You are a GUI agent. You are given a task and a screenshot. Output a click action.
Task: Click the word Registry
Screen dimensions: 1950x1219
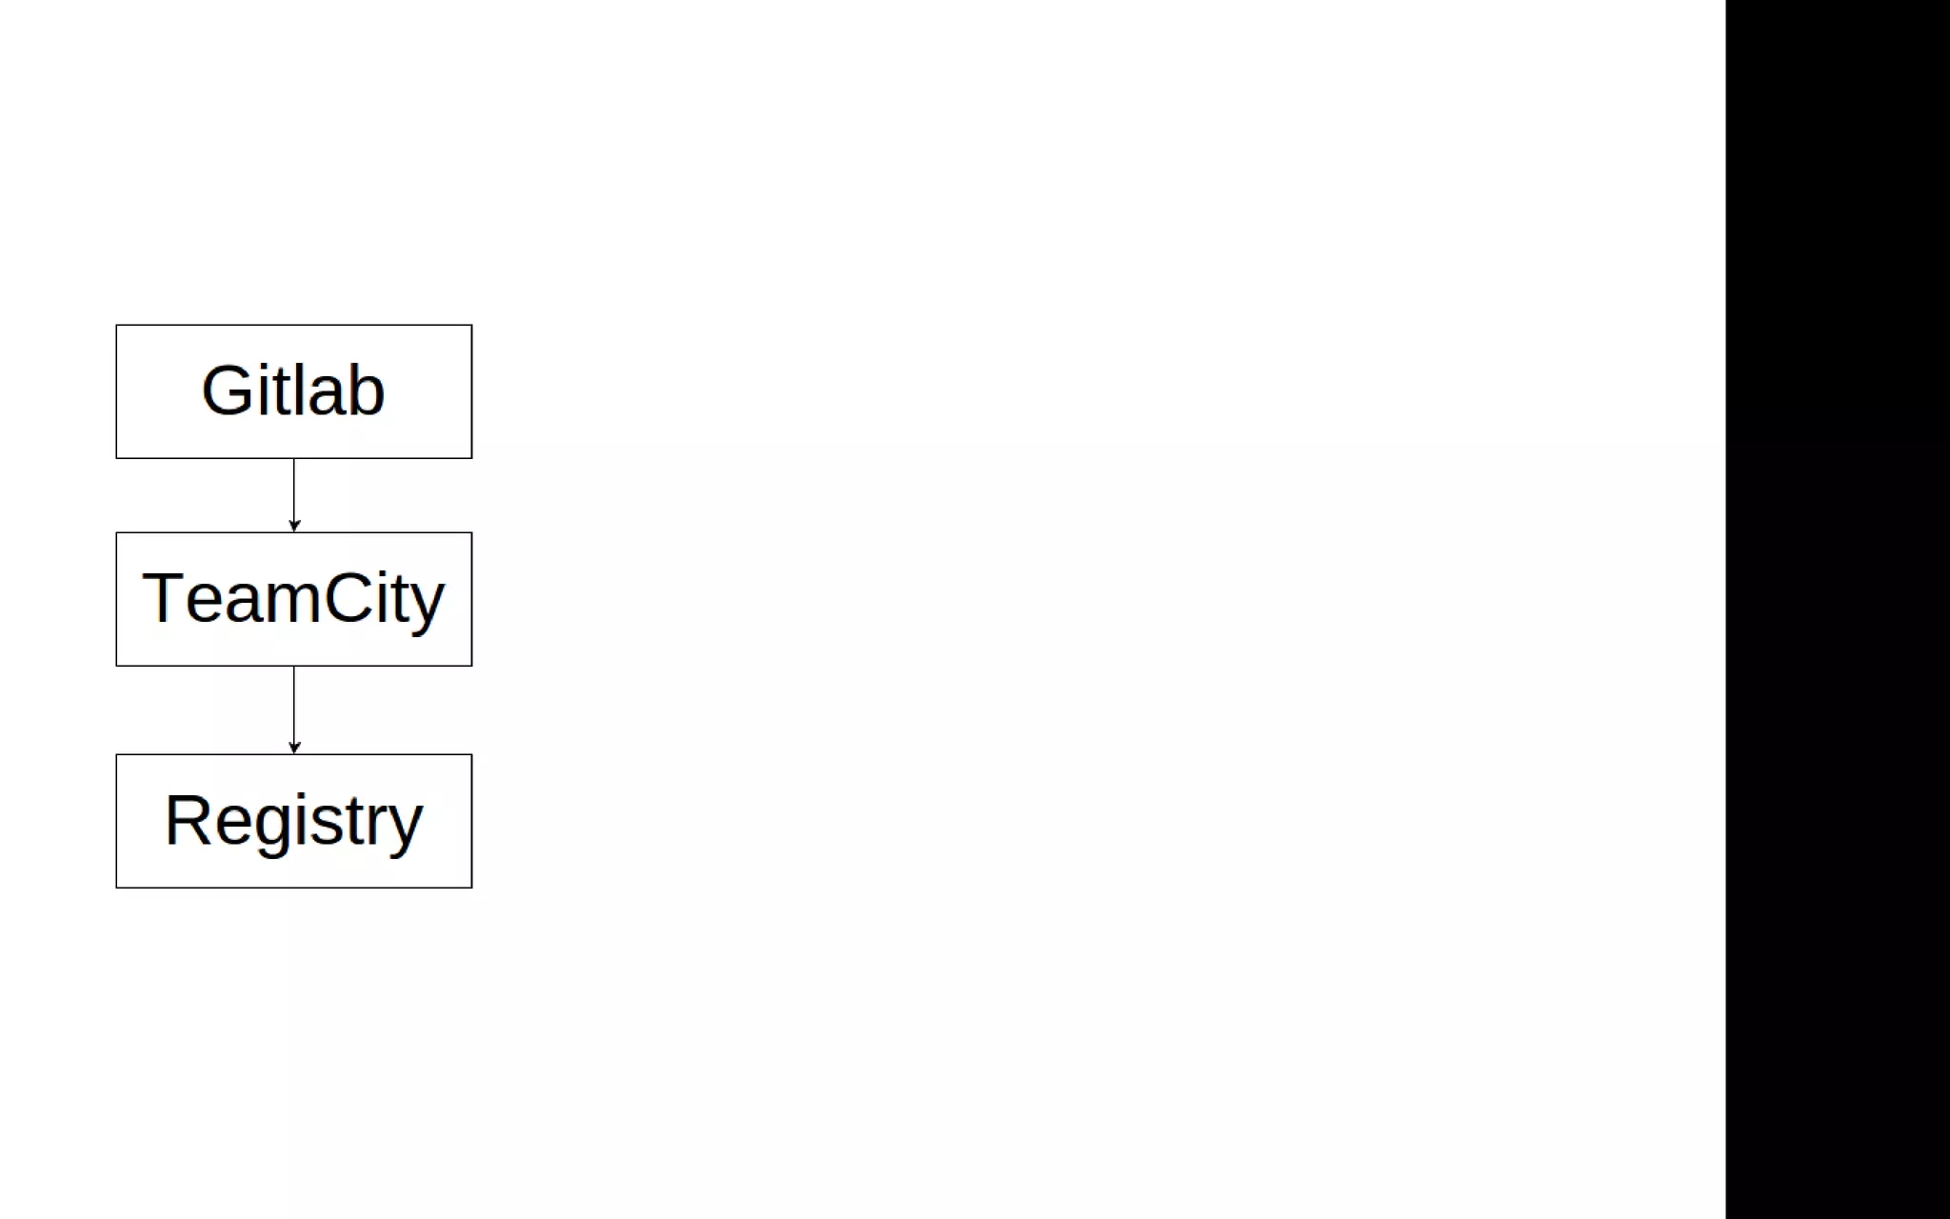(293, 823)
